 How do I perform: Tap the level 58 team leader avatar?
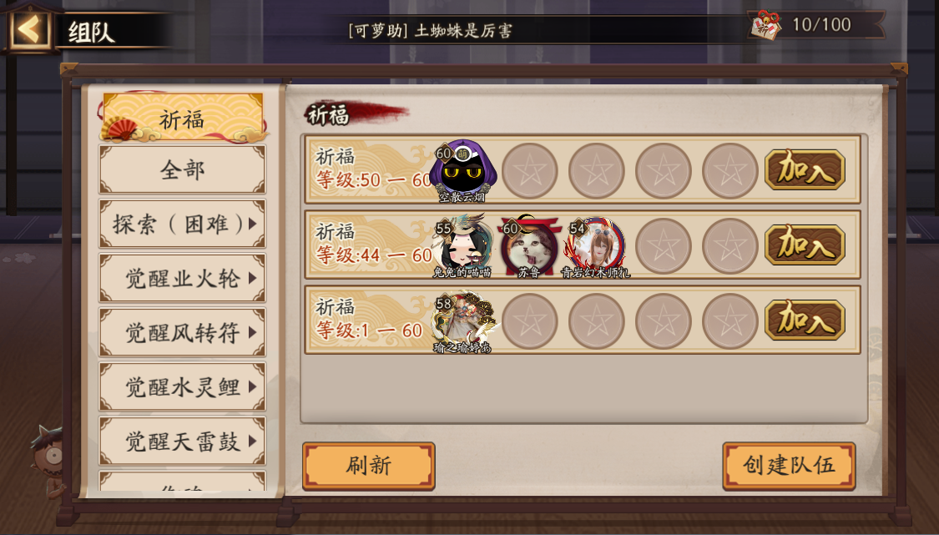462,321
